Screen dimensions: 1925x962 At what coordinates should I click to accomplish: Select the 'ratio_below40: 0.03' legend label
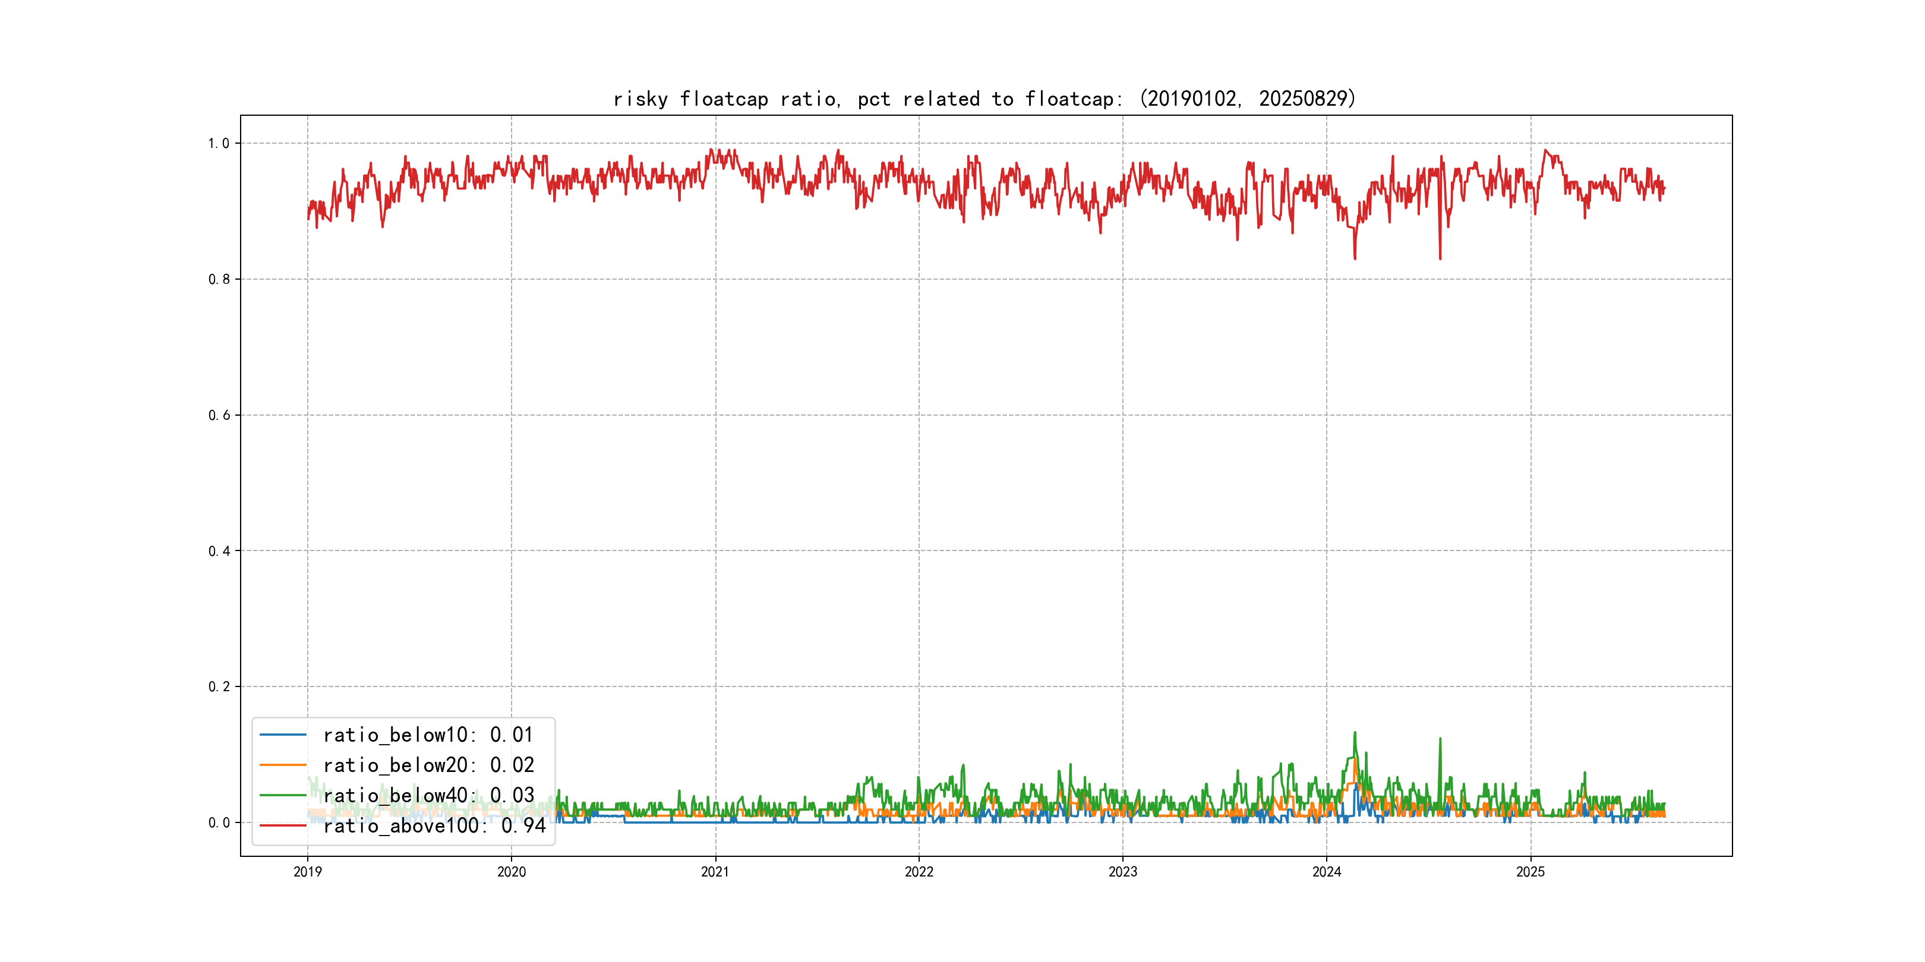coord(428,796)
